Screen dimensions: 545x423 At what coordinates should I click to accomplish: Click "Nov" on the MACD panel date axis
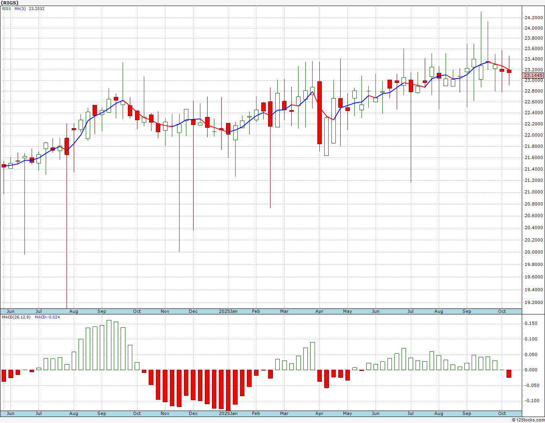click(x=165, y=413)
